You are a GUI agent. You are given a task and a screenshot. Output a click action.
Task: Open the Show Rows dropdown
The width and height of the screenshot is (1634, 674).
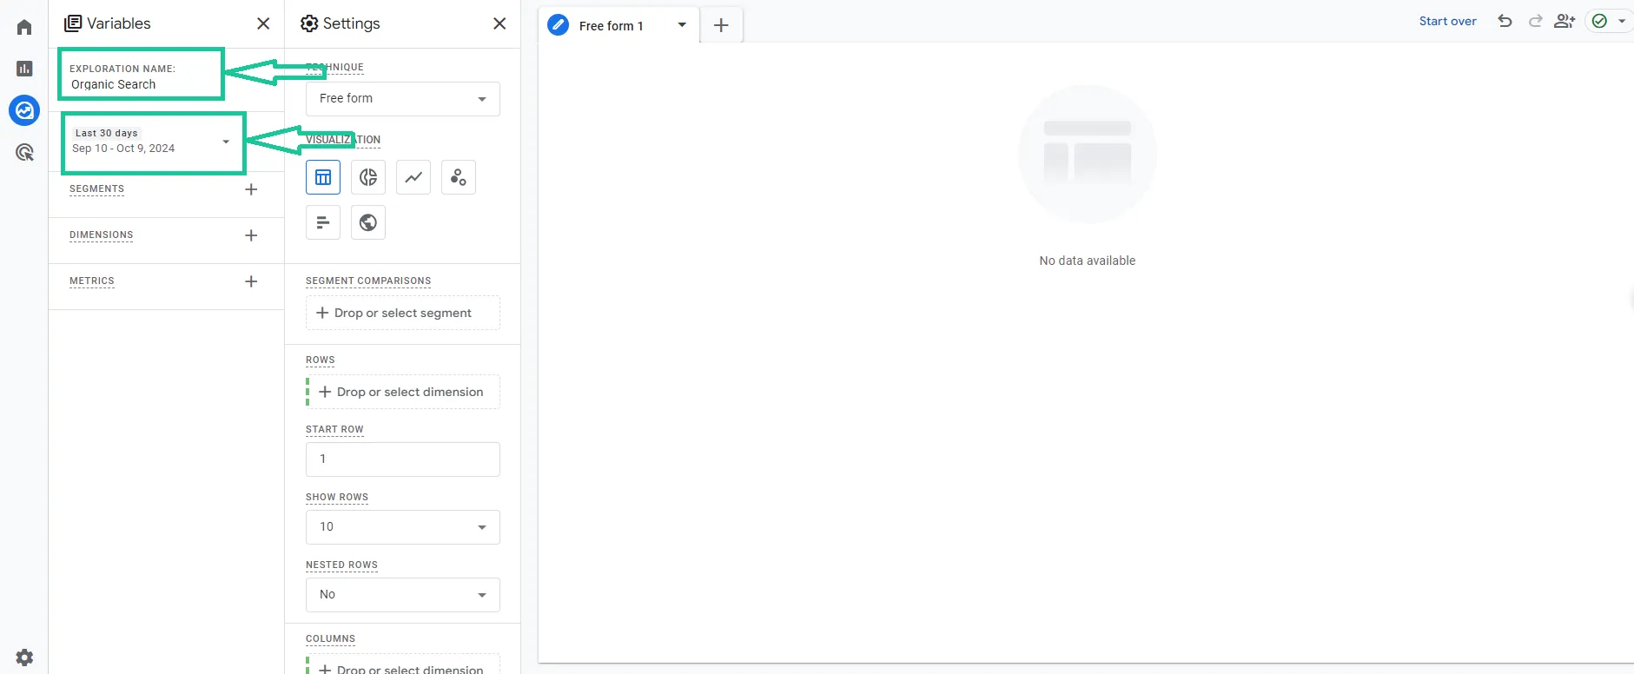[403, 527]
